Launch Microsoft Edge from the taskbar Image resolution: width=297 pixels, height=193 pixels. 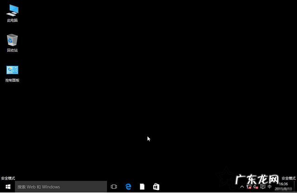point(128,187)
